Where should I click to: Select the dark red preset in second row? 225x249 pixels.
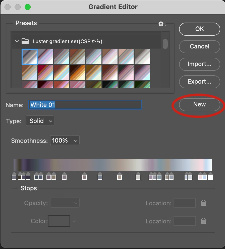46,73
